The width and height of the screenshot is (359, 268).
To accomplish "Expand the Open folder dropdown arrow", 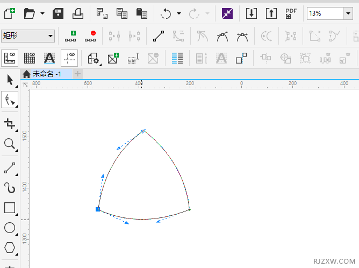I will click(42, 13).
